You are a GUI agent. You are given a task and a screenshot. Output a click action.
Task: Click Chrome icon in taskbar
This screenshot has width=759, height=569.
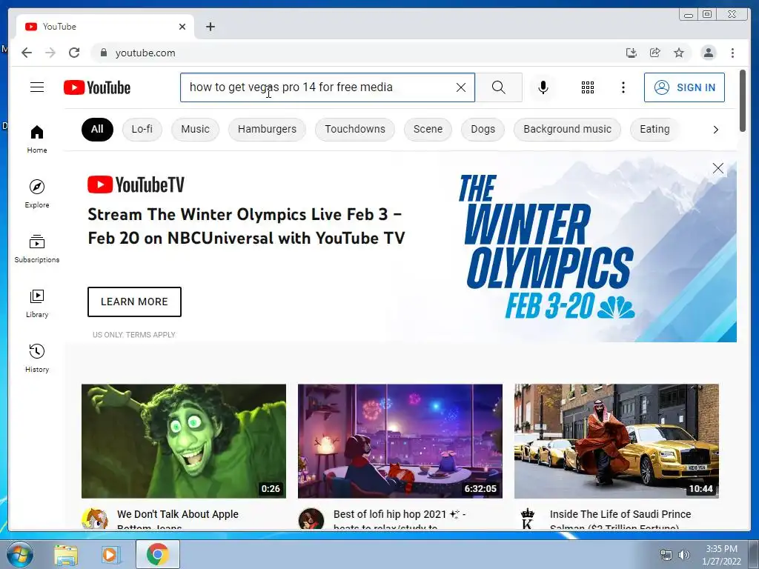[x=158, y=554]
